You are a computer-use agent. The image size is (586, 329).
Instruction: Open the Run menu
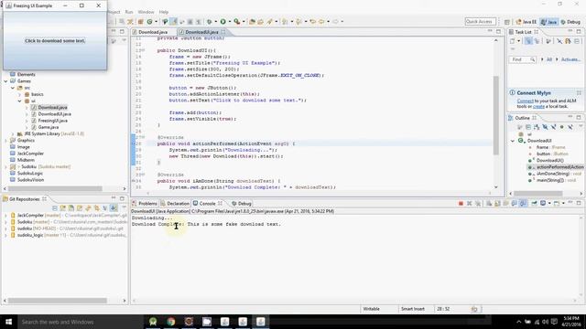[129, 12]
